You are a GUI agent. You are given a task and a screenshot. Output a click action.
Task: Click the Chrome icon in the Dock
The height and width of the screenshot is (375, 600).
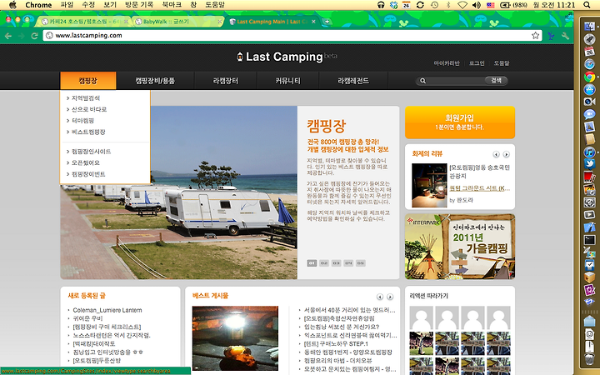590,77
